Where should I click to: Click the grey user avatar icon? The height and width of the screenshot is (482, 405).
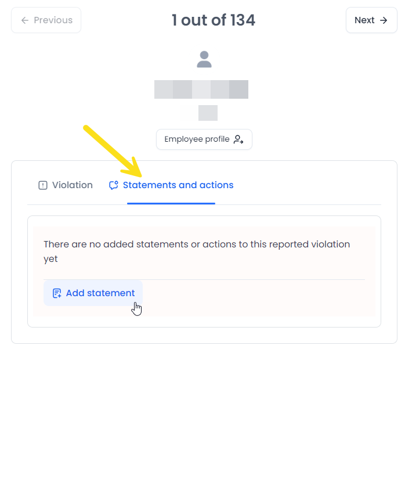coord(204,59)
